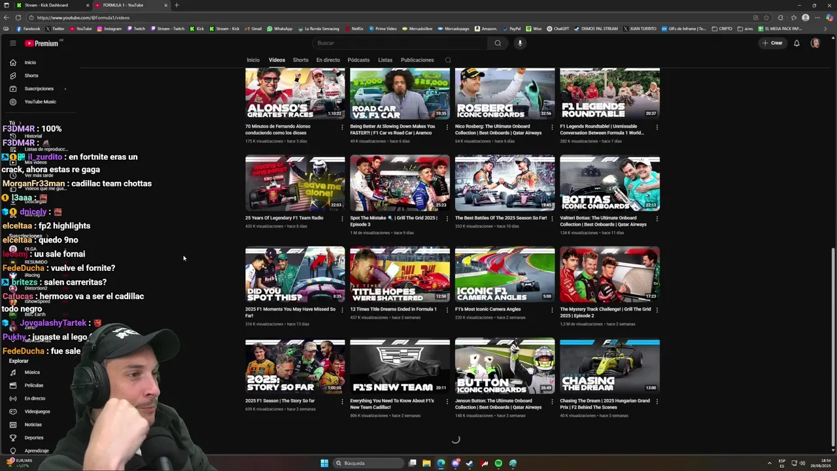Open Suscripciones in the sidebar

39,88
